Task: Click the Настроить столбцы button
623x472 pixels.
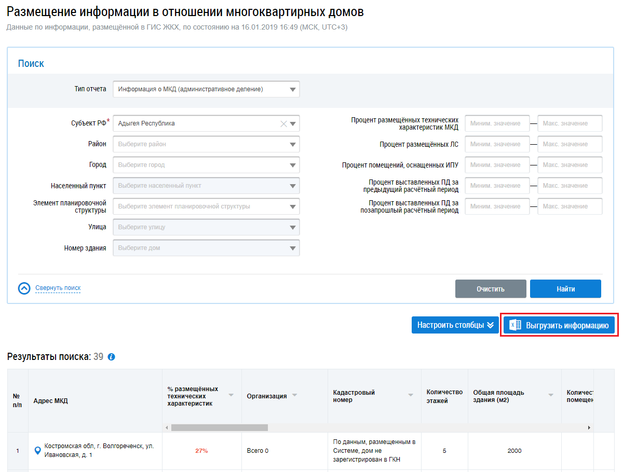Action: point(456,325)
